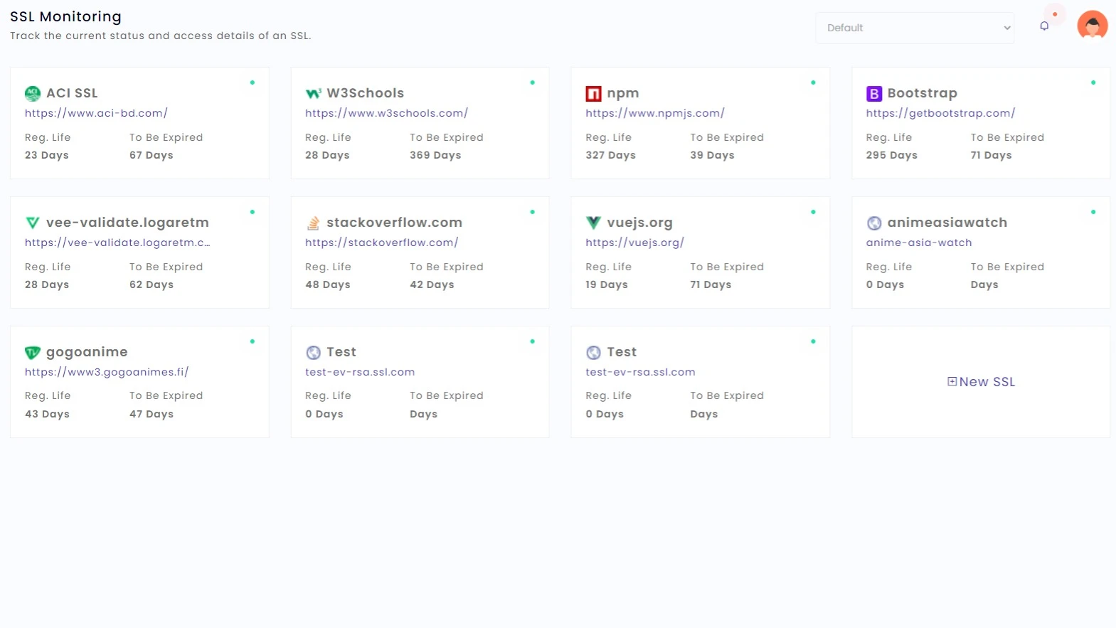
Task: Click the 48 Days reg life value
Action: click(327, 284)
